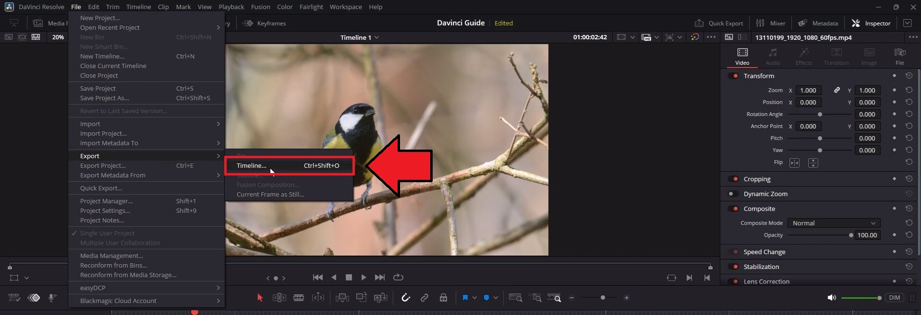Toggle the Stabilization section switch
The image size is (921, 315).
click(x=733, y=267)
